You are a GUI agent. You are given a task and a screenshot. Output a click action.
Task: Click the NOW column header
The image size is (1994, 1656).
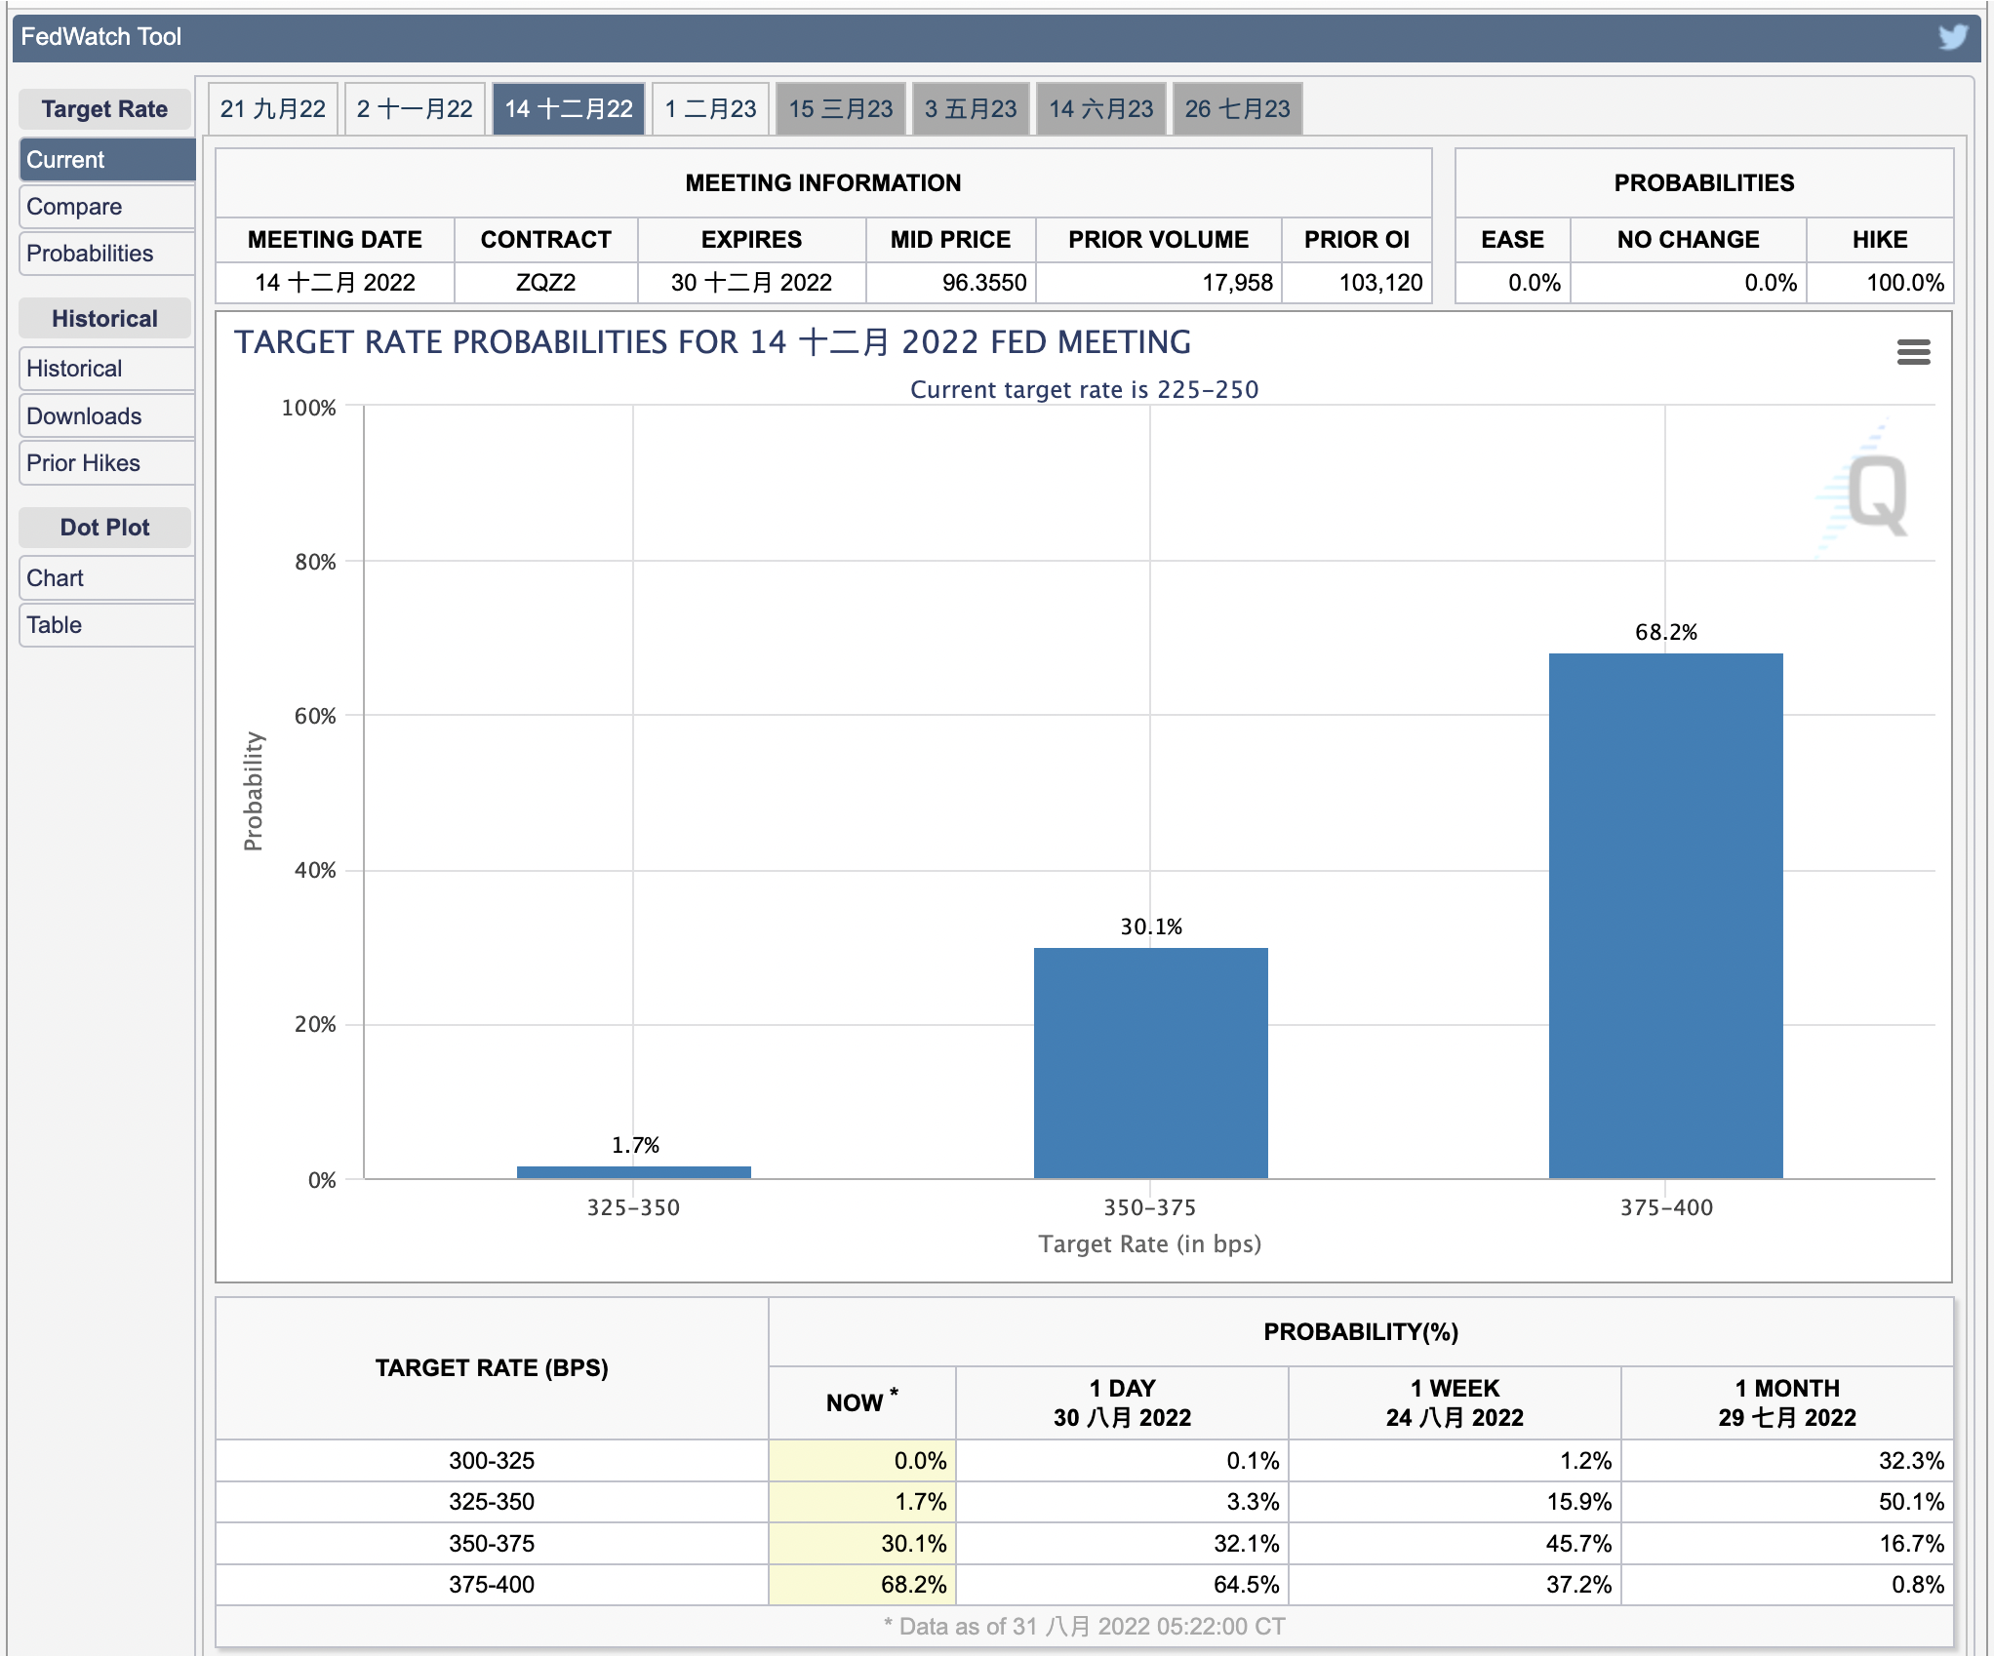tap(862, 1402)
